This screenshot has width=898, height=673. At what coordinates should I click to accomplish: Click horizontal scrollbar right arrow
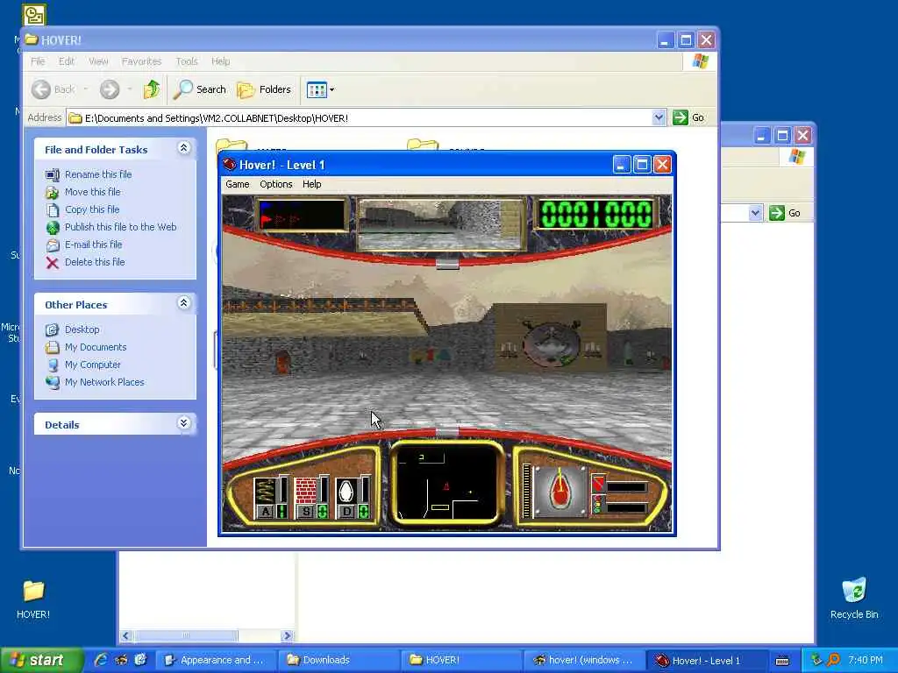(288, 635)
